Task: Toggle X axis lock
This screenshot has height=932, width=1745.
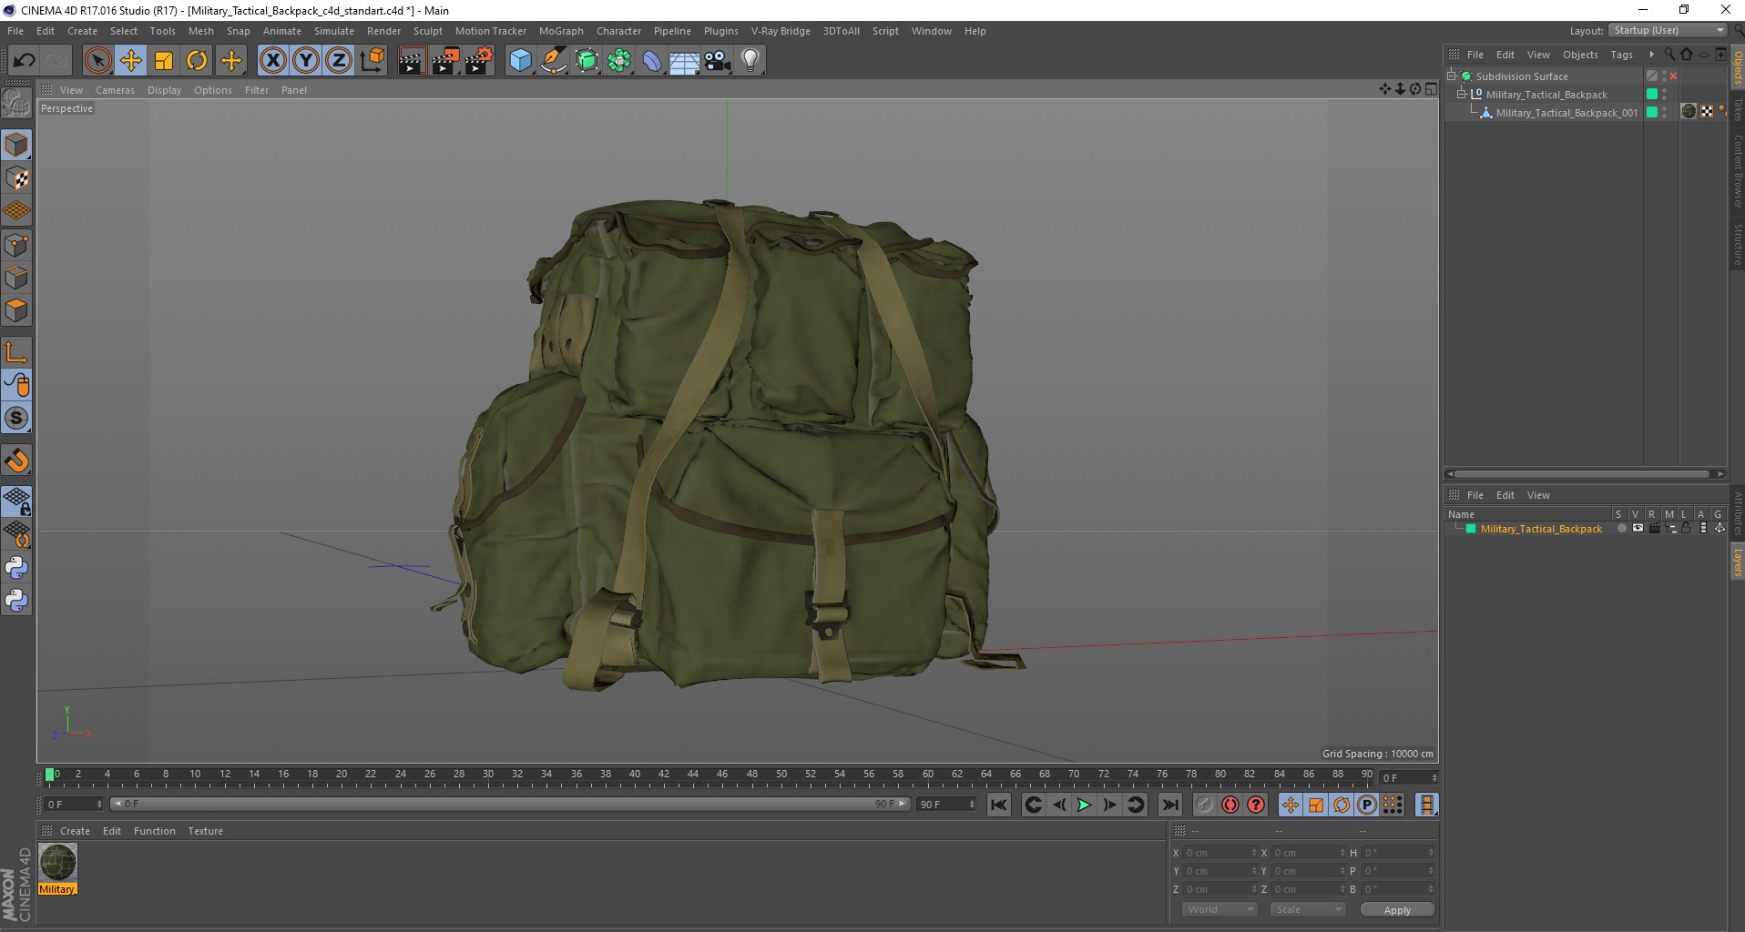Action: [272, 61]
